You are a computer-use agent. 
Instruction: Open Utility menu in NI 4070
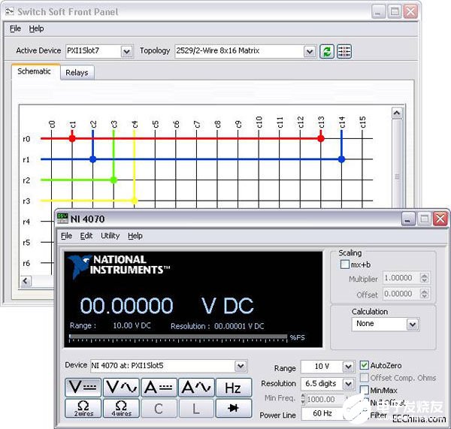[110, 236]
